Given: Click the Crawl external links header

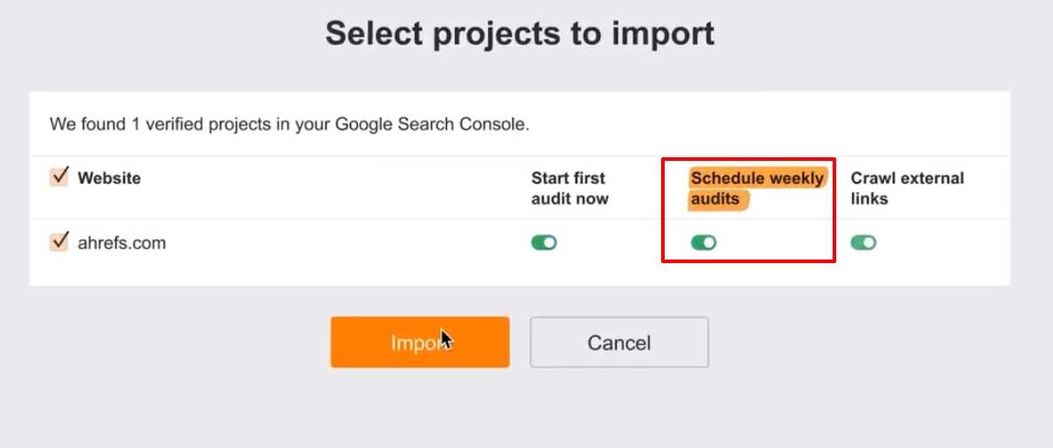Looking at the screenshot, I should pos(906,188).
